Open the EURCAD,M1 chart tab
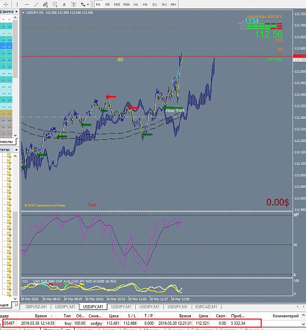The width and height of the screenshot is (306, 330). pyautogui.click(x=206, y=307)
